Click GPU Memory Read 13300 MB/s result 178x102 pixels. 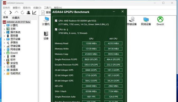pos(91,43)
